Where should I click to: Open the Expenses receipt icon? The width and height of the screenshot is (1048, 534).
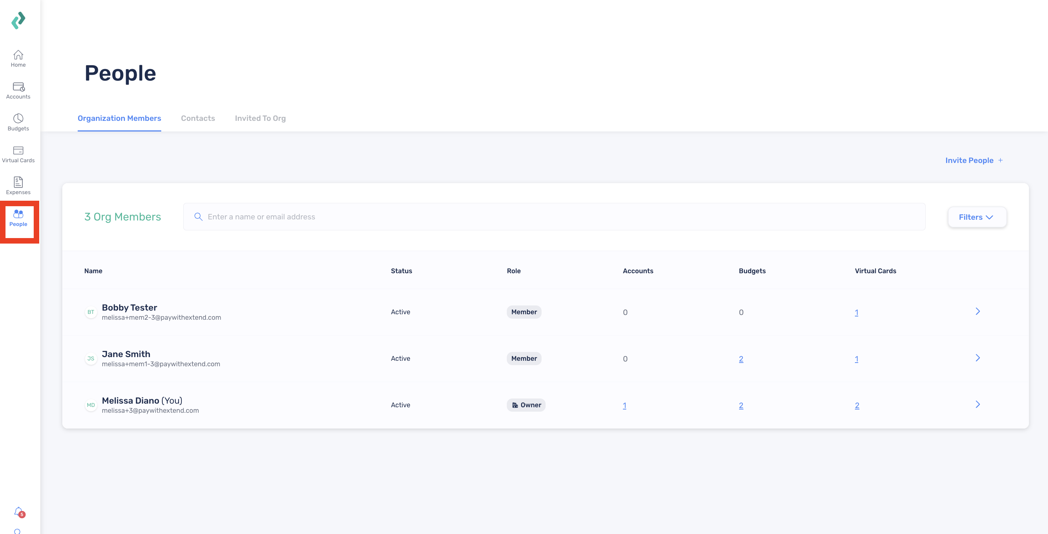(18, 182)
